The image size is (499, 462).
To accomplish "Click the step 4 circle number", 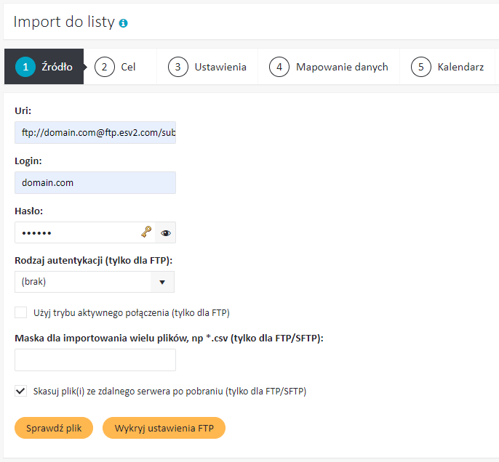I will pyautogui.click(x=279, y=67).
